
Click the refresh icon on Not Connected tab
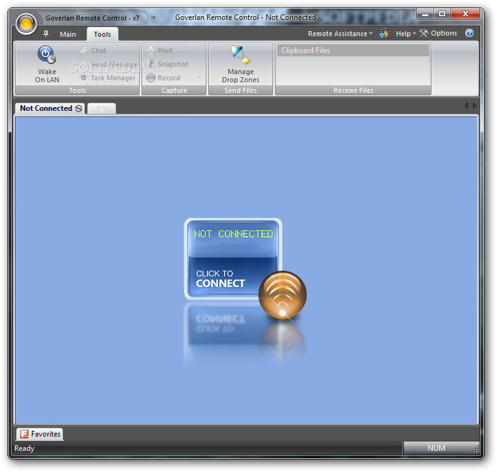[x=79, y=108]
